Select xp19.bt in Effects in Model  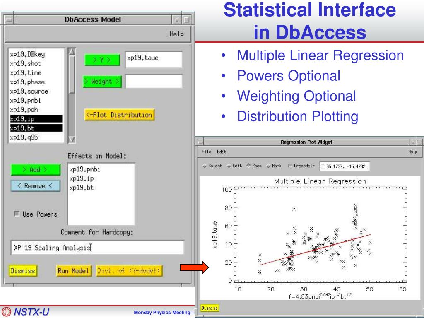click(101, 188)
